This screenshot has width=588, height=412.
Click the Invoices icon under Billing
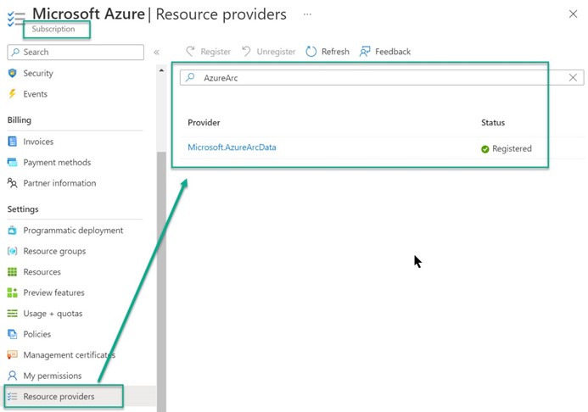click(13, 142)
